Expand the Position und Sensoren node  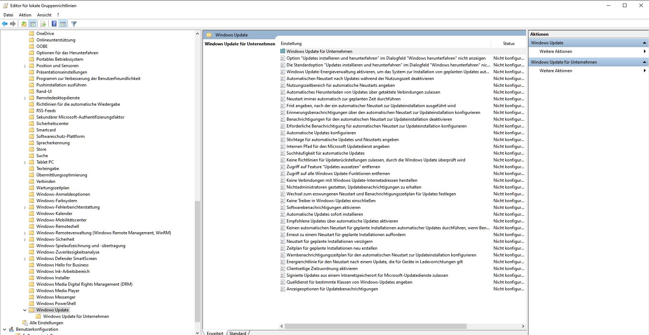pos(25,66)
